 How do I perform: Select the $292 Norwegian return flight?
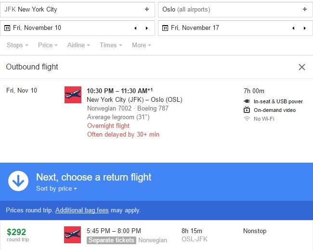pyautogui.click(x=156, y=235)
